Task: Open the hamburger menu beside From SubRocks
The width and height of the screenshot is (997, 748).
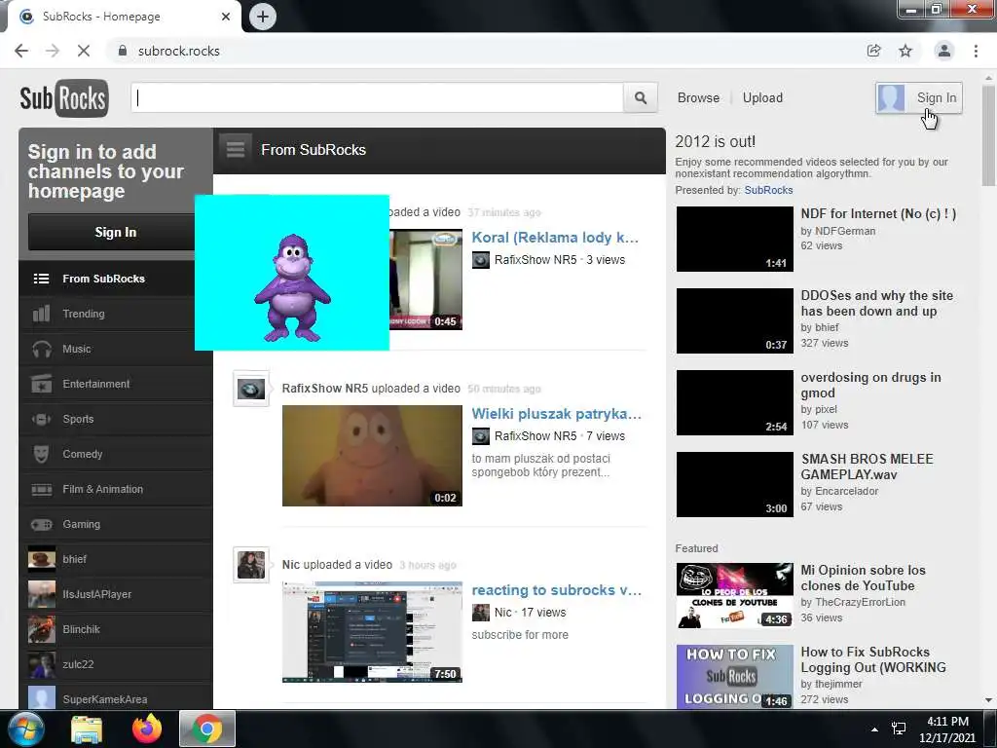Action: [236, 149]
